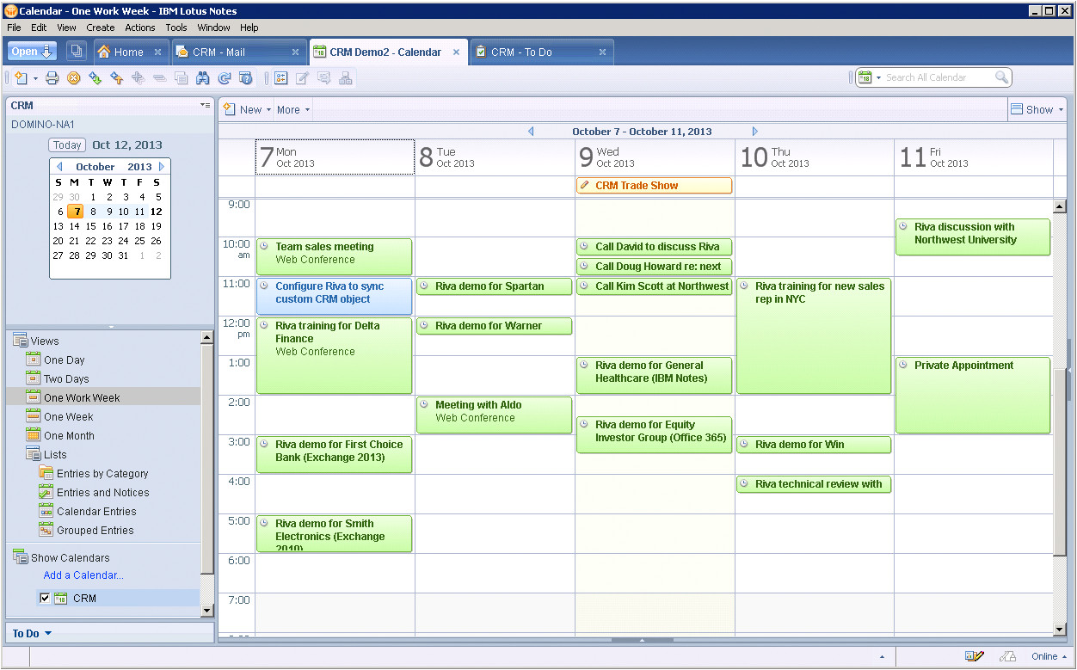
Task: Open the search scope calendar dropdown
Action: point(878,77)
